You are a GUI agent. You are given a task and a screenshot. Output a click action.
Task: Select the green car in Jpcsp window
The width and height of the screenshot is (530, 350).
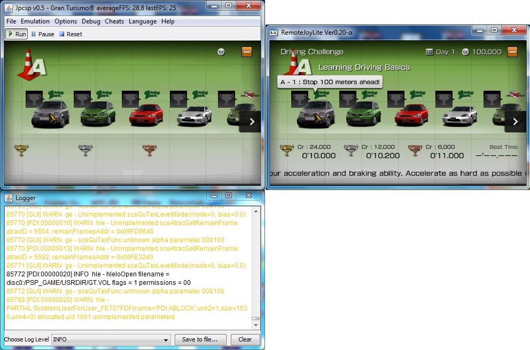pos(98,114)
